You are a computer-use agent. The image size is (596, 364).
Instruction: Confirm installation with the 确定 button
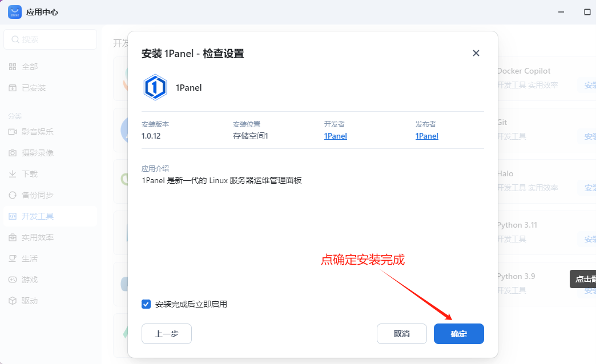point(459,334)
